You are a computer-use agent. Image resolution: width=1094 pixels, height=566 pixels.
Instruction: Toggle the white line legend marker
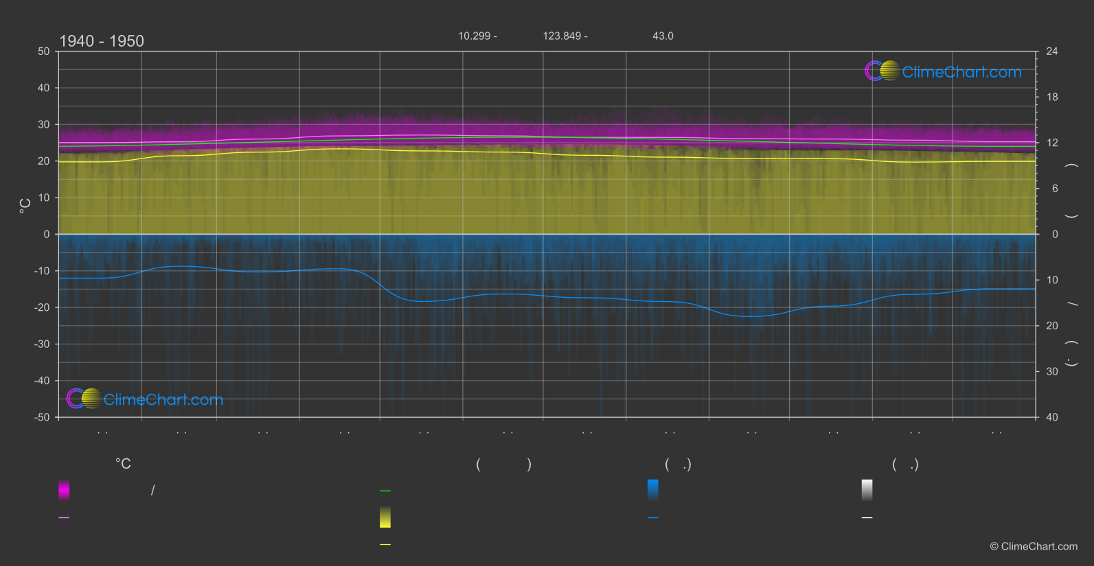coord(867,518)
